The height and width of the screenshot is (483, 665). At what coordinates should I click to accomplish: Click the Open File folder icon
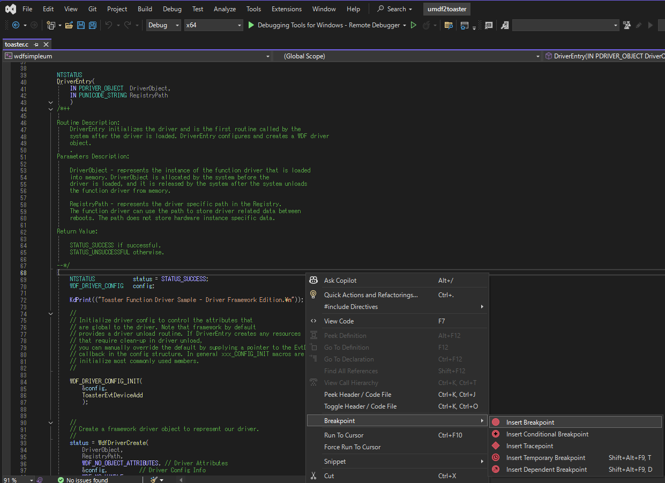coord(69,25)
